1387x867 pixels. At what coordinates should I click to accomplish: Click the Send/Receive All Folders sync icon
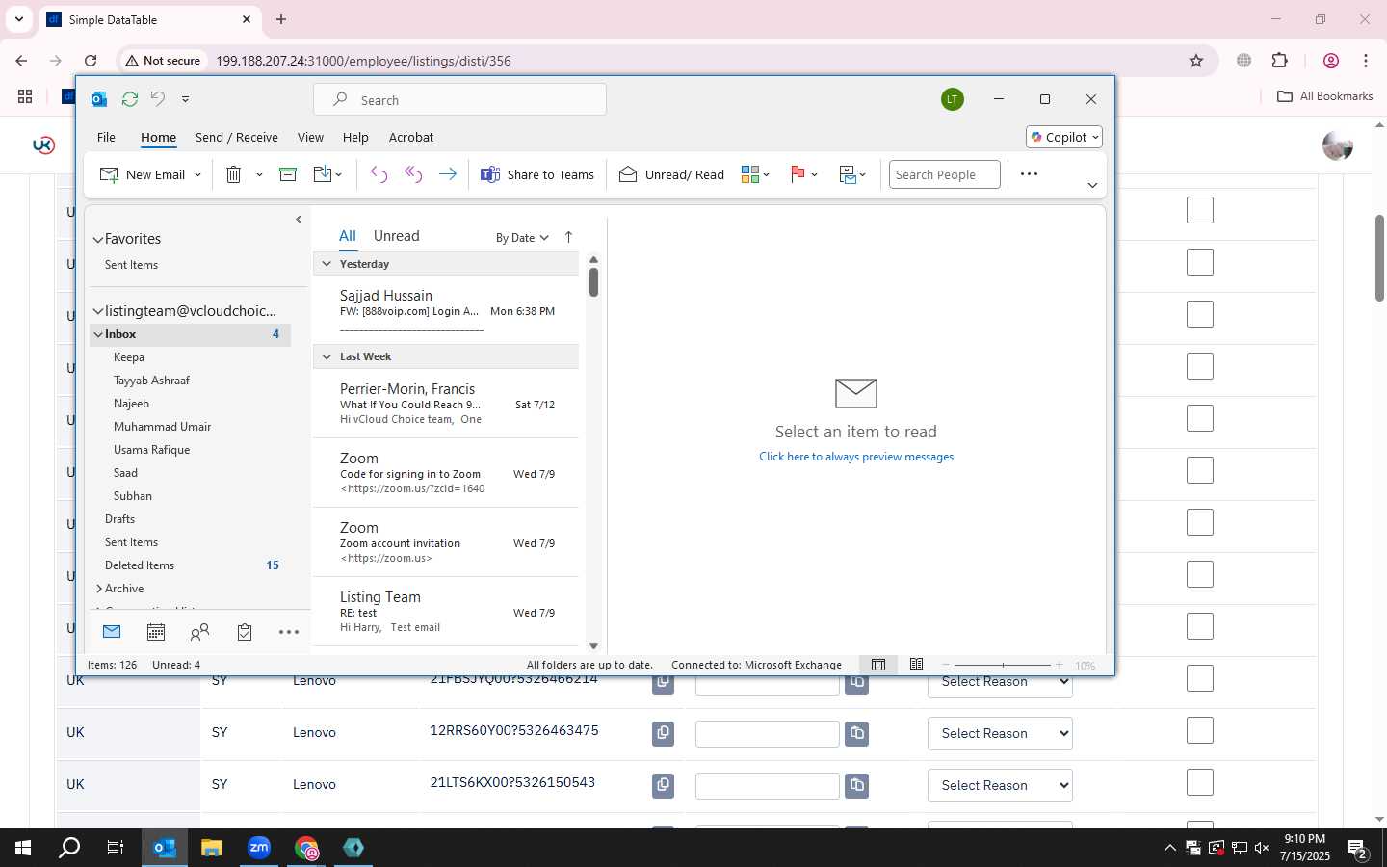(130, 99)
